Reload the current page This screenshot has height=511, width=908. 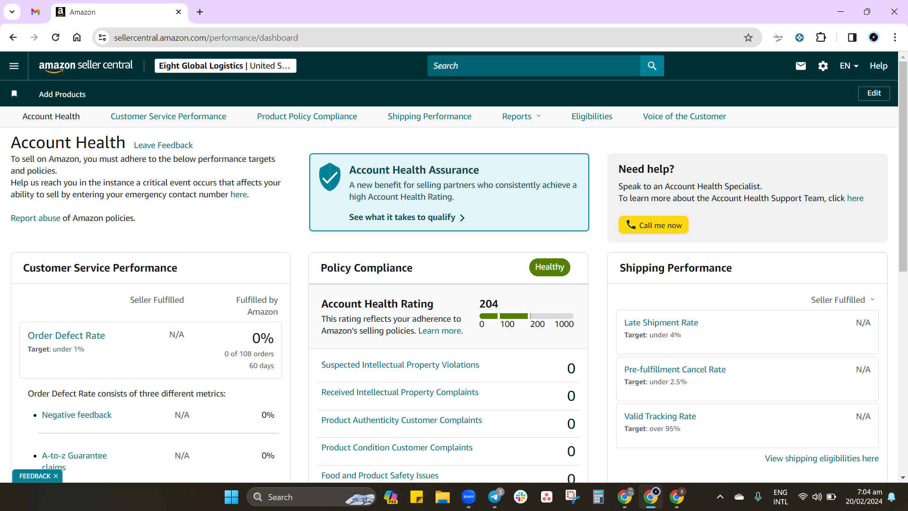click(x=55, y=37)
